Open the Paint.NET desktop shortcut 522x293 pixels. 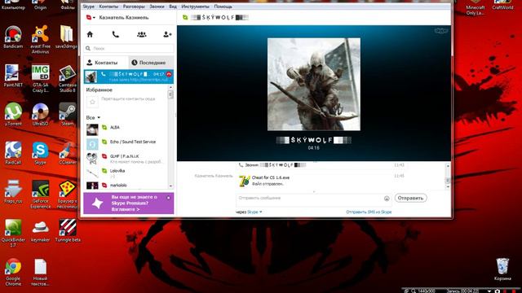(x=13, y=76)
